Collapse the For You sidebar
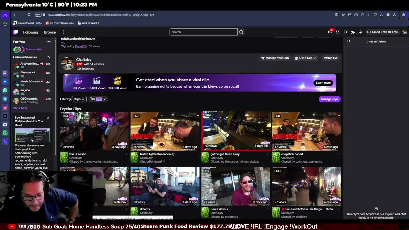Viewport: 409px width, 230px height. (x=49, y=42)
